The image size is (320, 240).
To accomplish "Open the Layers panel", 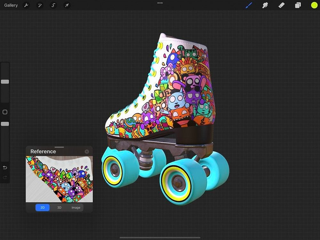I will click(297, 5).
